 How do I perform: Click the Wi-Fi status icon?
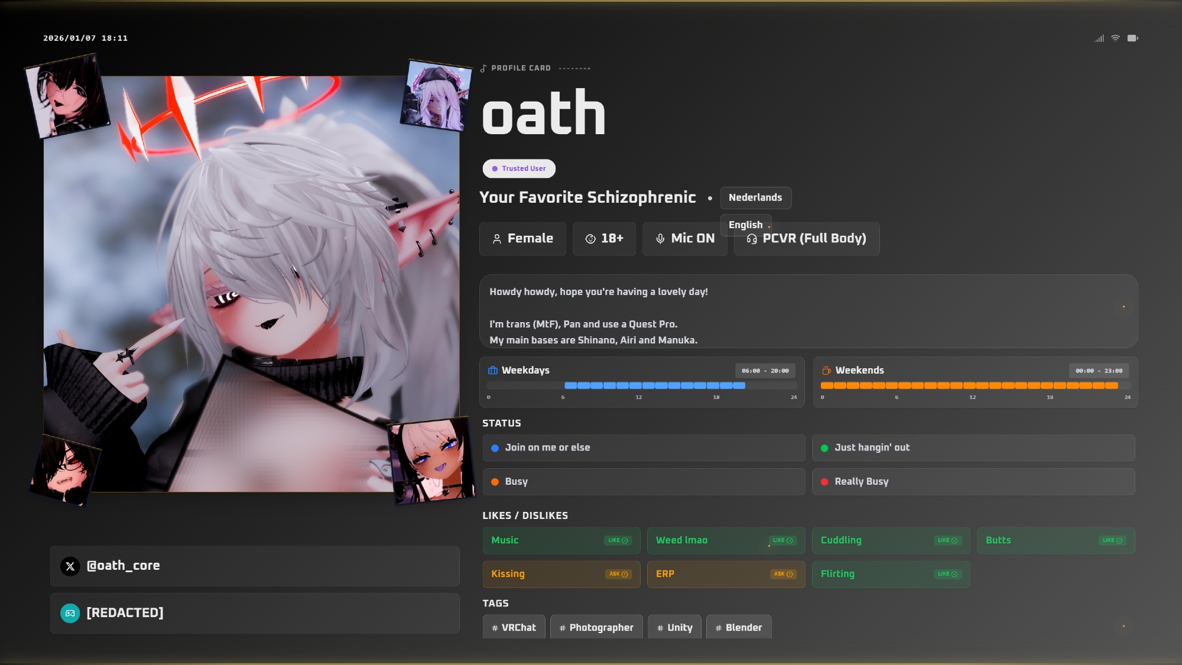point(1115,38)
